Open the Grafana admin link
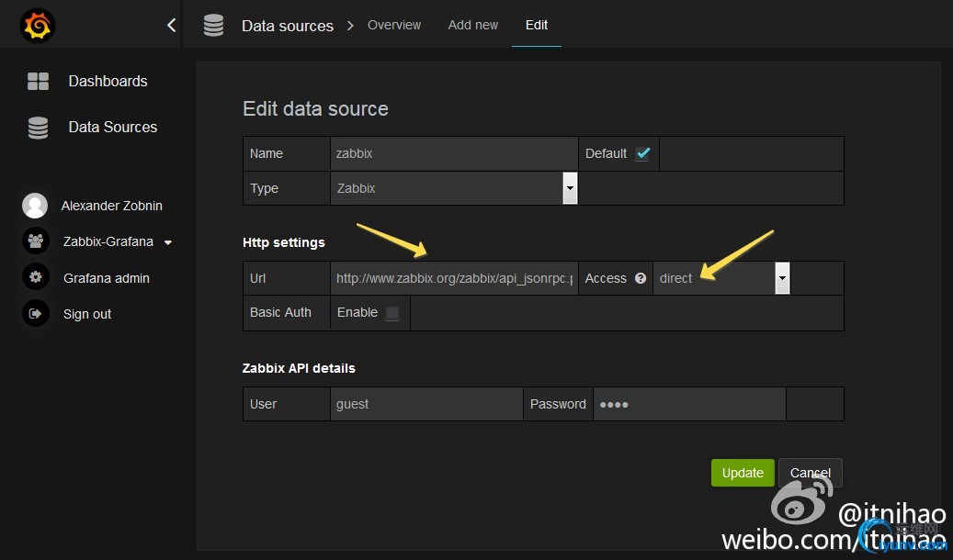This screenshot has width=953, height=560. (x=107, y=278)
